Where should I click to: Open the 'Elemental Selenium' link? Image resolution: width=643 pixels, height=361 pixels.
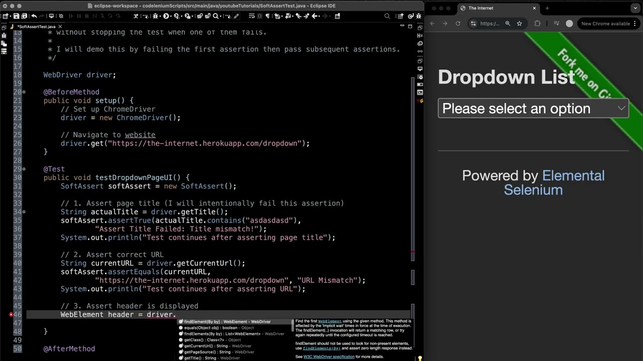pyautogui.click(x=555, y=183)
